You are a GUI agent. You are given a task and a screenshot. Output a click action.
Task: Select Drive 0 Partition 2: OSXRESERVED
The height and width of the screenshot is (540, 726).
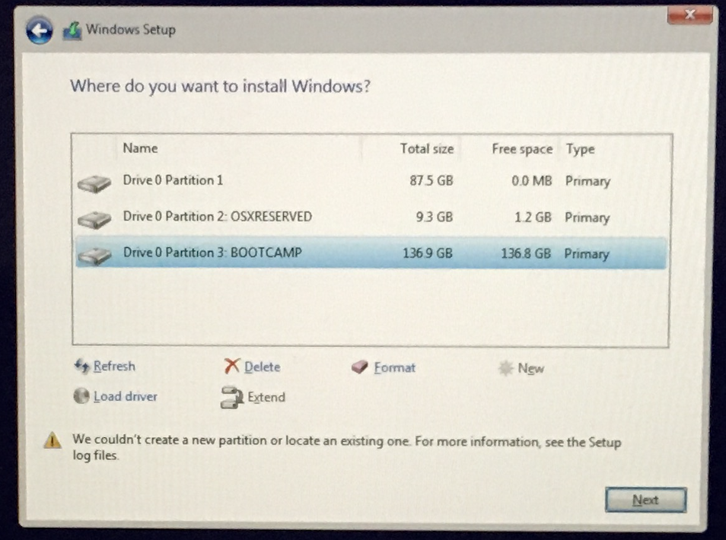(371, 217)
